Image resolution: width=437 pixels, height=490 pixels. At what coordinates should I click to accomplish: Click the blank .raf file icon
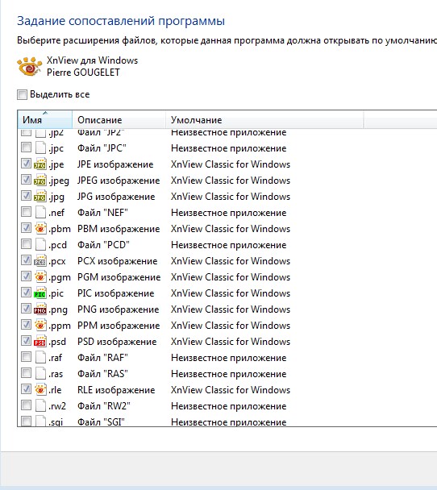pyautogui.click(x=40, y=358)
